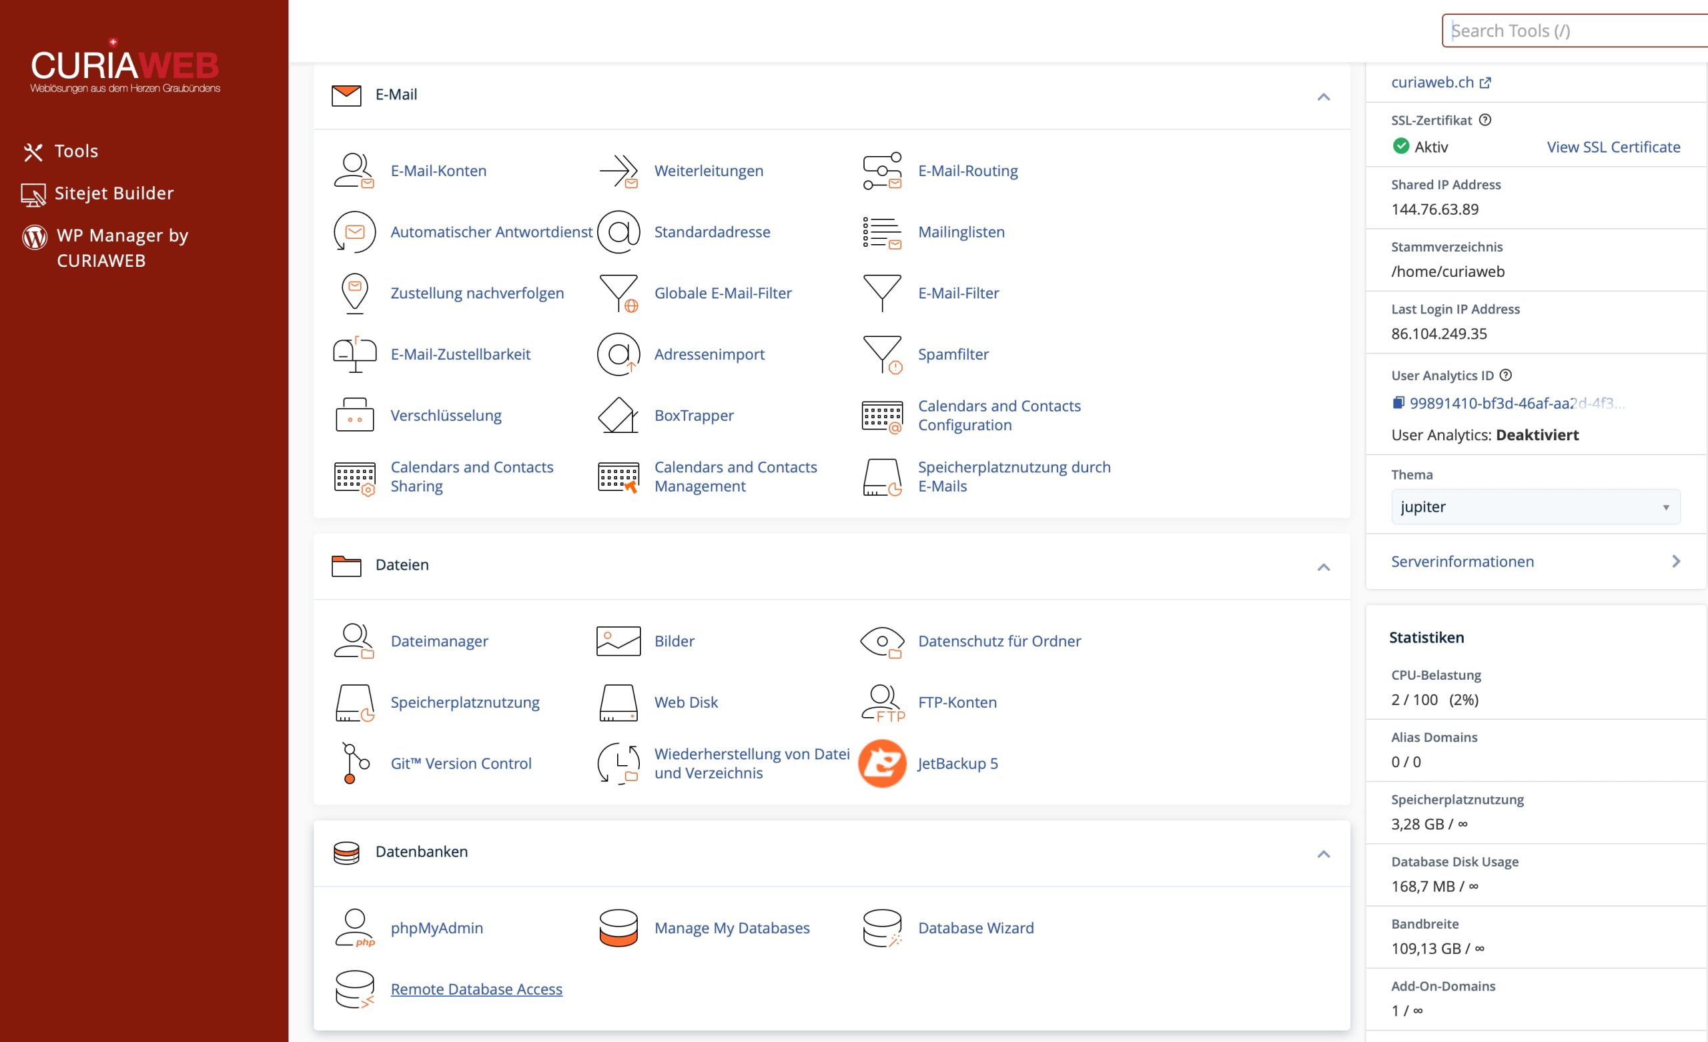1708x1042 pixels.
Task: Open Tools in the sidebar
Action: [x=61, y=151]
